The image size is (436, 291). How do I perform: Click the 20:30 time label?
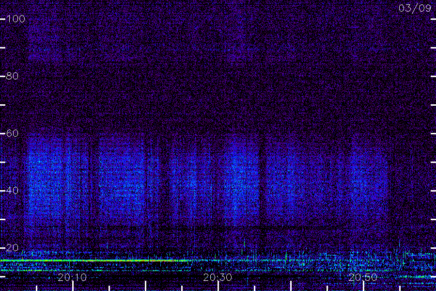[x=218, y=277]
